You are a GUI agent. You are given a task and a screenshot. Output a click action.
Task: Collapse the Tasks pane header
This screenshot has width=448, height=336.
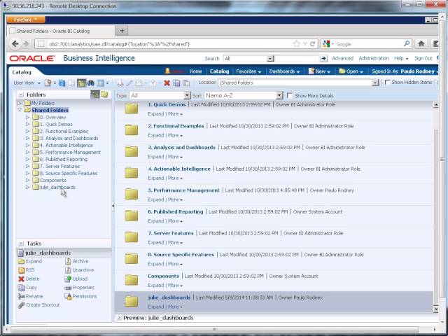click(x=21, y=244)
